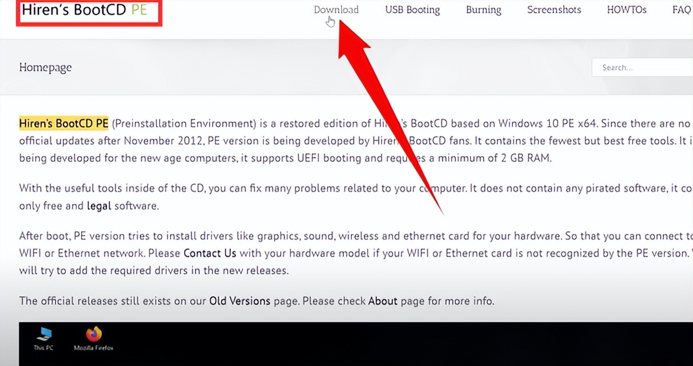Click the '(Preinstallation Environment)' text

pos(184,123)
